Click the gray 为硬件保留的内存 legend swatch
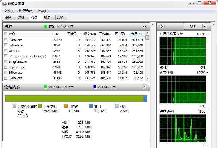 14,106
